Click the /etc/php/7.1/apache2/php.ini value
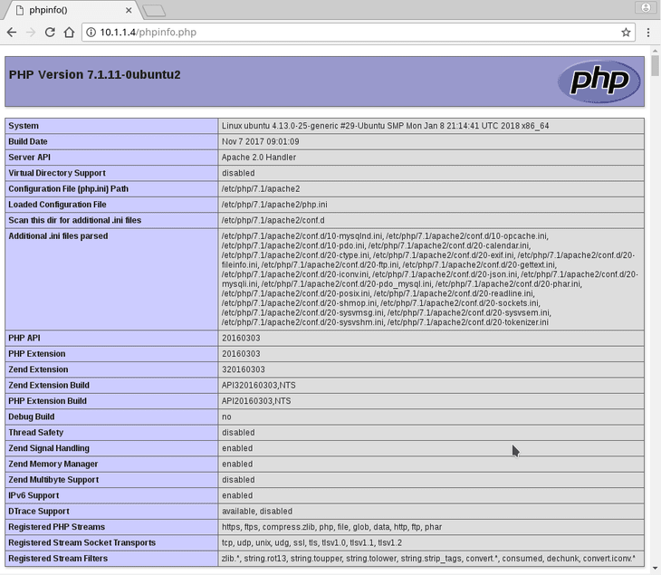661x575 pixels. tap(274, 205)
